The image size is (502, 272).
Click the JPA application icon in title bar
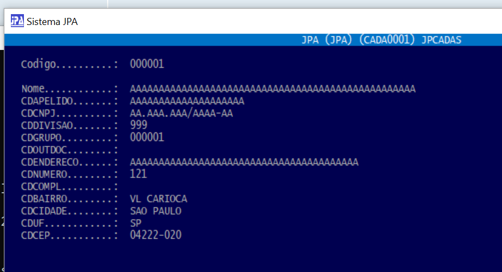[x=17, y=21]
